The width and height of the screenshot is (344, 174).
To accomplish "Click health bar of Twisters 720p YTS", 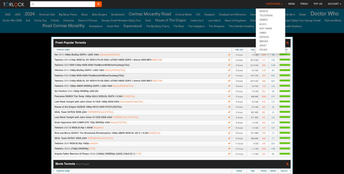I will (285, 149).
